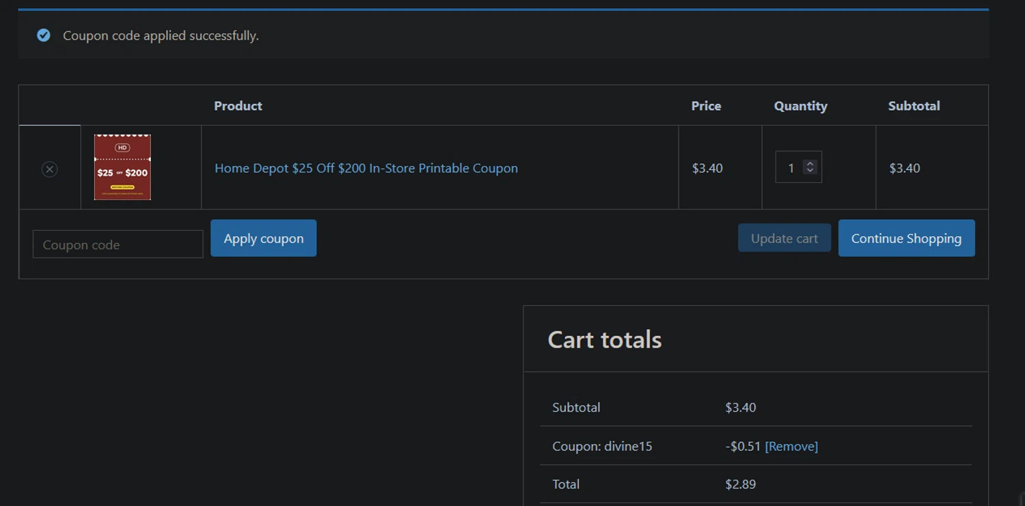Viewport: 1025px width, 506px height.
Task: Click the Subtotal column header
Action: point(914,106)
